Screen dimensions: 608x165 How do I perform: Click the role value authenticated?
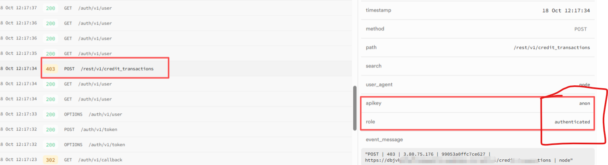572,122
